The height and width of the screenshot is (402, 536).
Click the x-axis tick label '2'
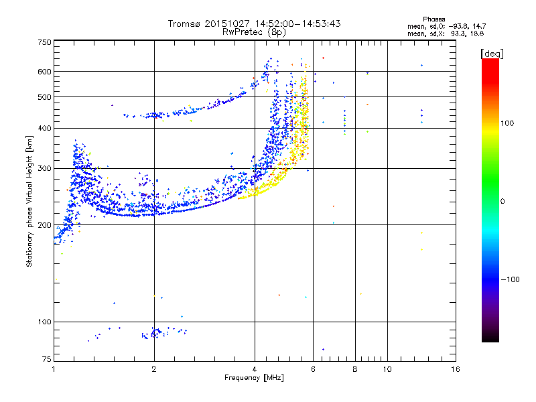tap(154, 369)
